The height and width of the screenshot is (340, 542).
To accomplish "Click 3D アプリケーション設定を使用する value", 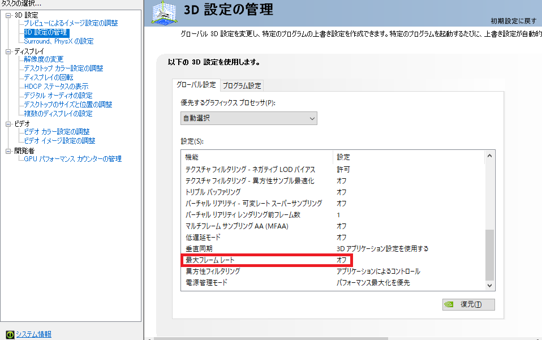I will (x=382, y=249).
